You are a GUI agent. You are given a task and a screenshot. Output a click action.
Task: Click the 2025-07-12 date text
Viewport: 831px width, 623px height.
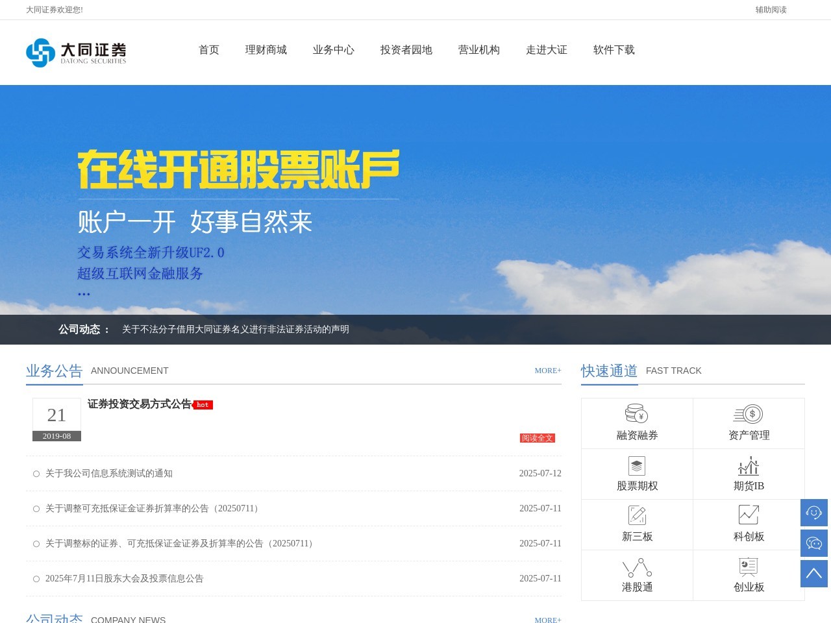click(x=540, y=474)
